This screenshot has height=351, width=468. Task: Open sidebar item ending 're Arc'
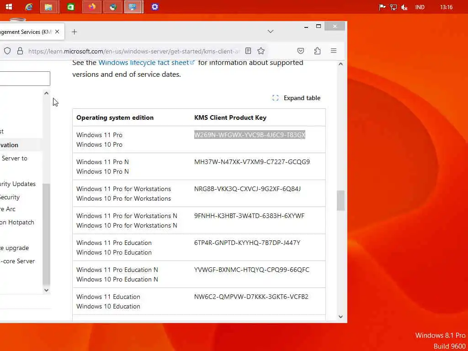[7, 209]
